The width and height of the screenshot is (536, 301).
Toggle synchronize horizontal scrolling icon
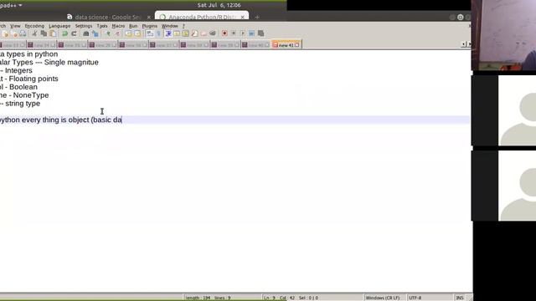coord(137,33)
